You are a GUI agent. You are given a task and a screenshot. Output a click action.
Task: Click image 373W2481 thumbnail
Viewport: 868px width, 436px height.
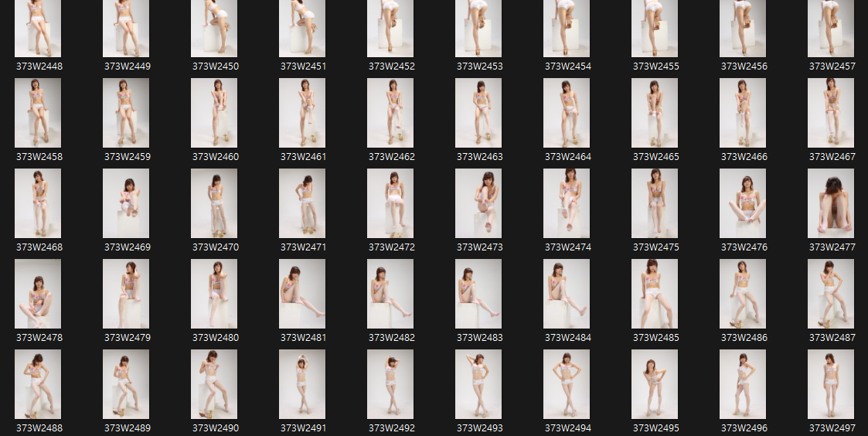(302, 294)
